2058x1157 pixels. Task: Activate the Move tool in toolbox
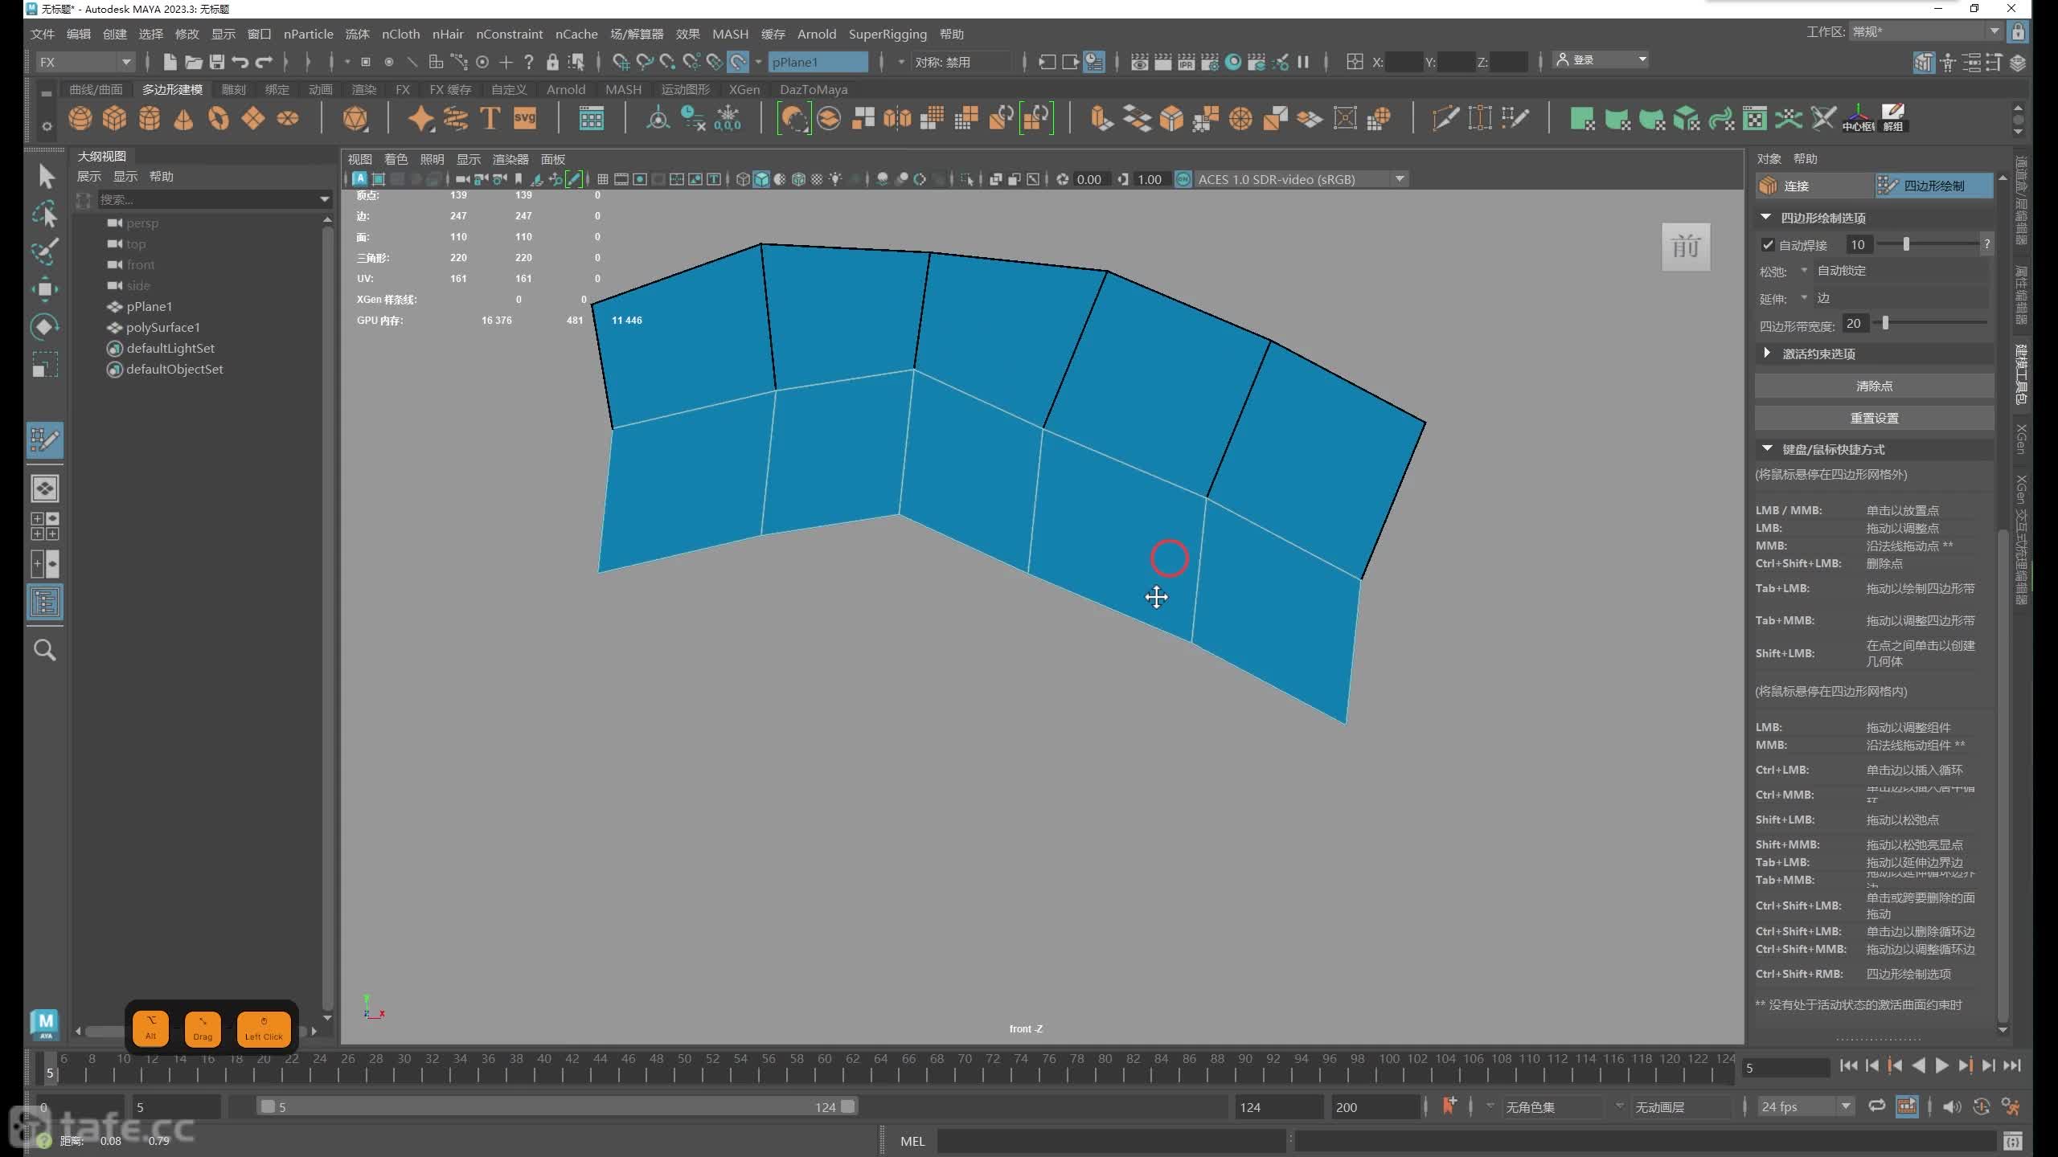point(45,289)
